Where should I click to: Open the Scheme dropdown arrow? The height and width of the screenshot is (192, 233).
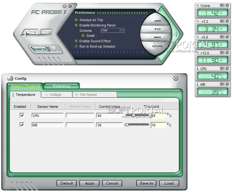[123, 31]
